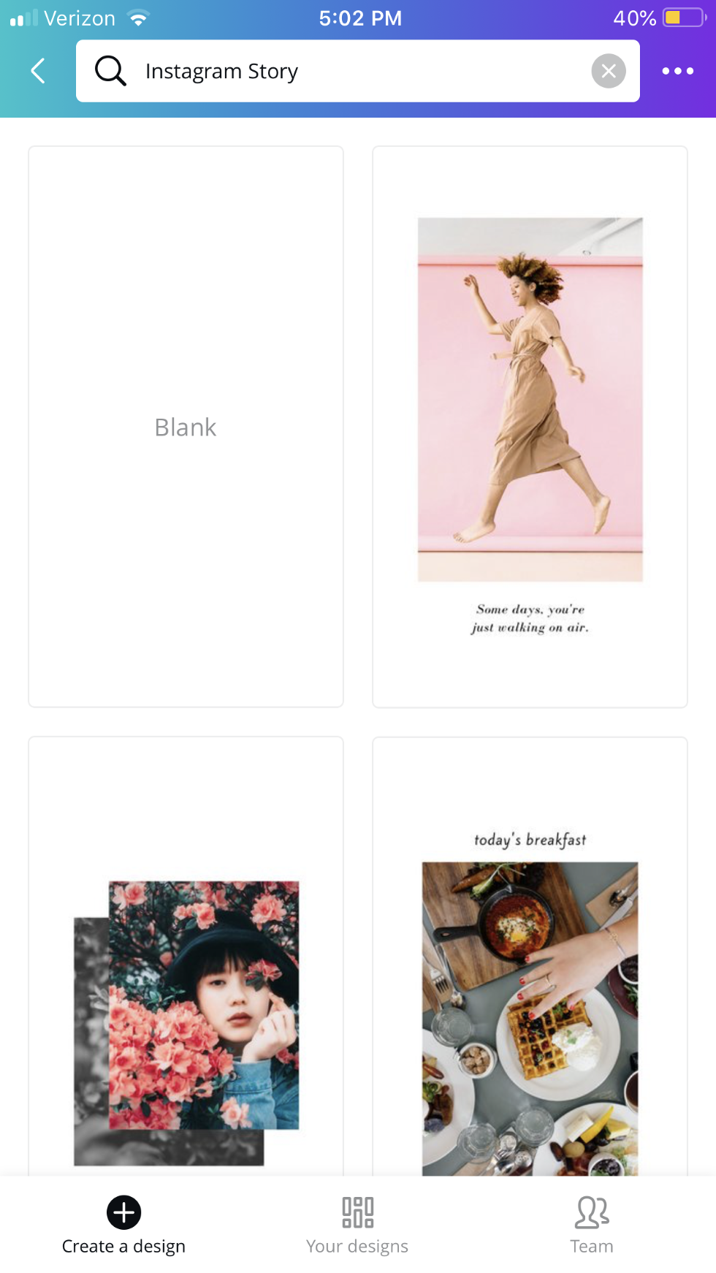This screenshot has width=716, height=1273.
Task: Clear the Instagram Story search text
Action: [608, 71]
